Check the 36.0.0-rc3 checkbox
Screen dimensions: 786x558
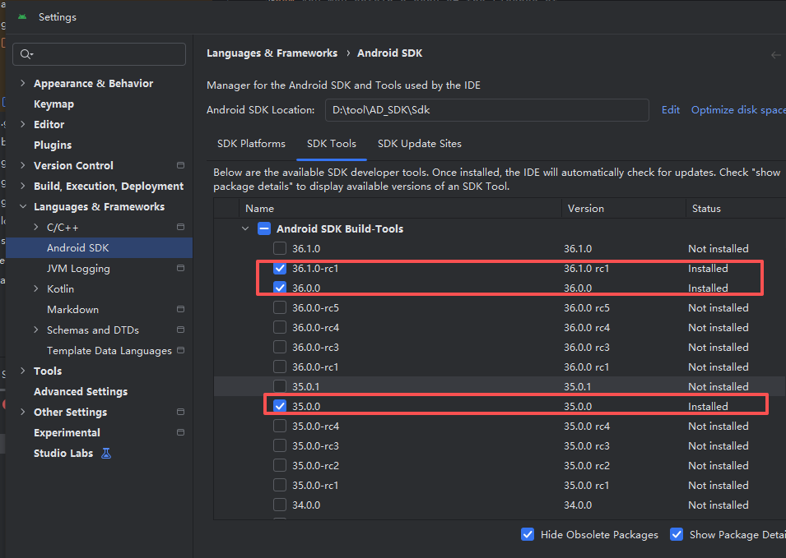(x=280, y=347)
